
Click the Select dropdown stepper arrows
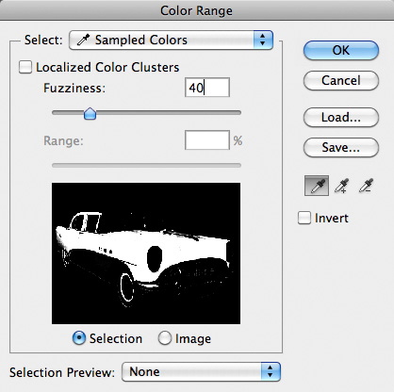263,41
